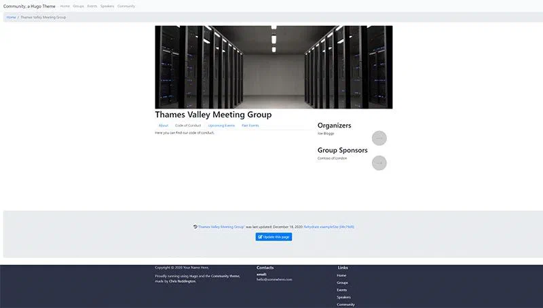Click the server room banner image
This screenshot has height=308, width=543.
pyautogui.click(x=274, y=66)
